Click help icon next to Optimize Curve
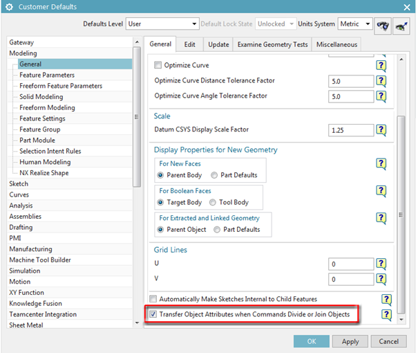416x353 pixels. [x=381, y=65]
